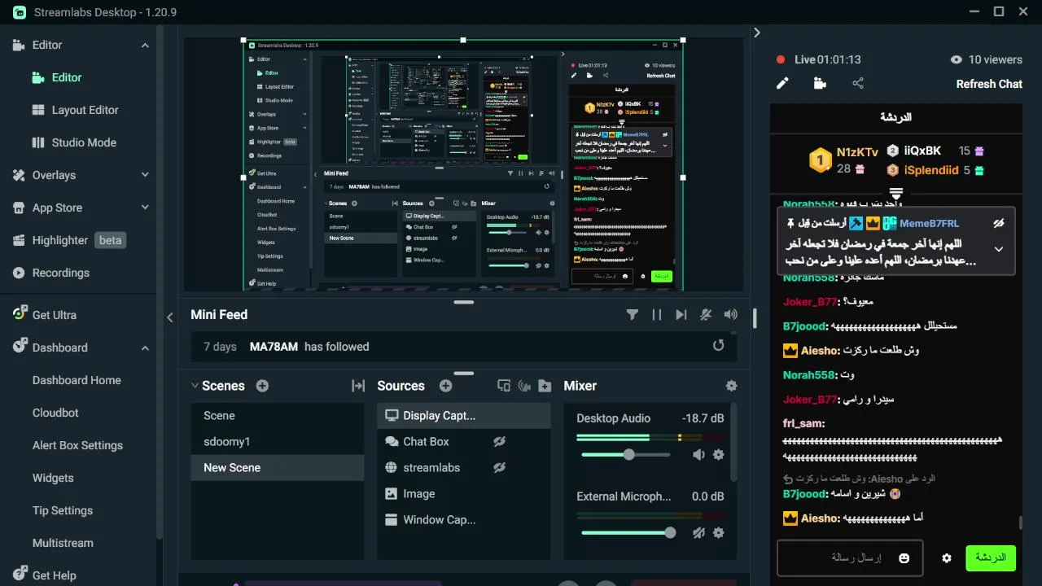Adjust Desktop Audio volume slider
The height and width of the screenshot is (586, 1042).
coord(628,455)
